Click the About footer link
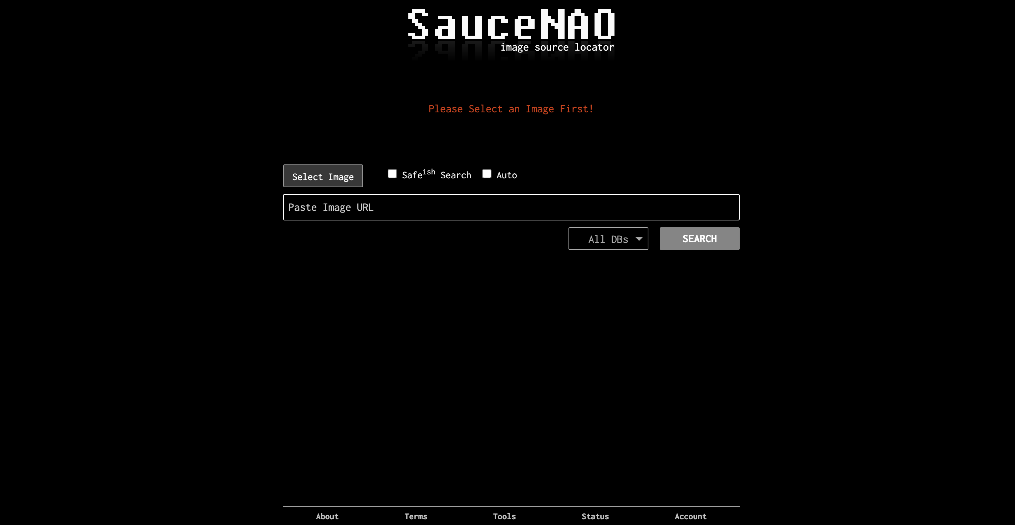This screenshot has width=1015, height=525. (x=327, y=516)
